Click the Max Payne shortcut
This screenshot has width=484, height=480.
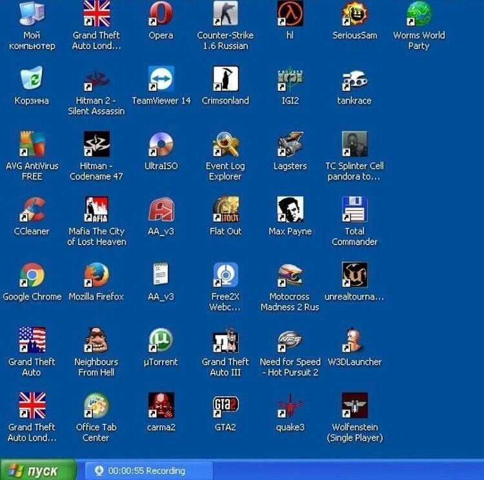click(290, 209)
